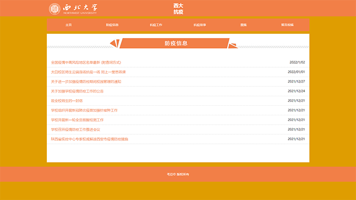356x200 pixels.
Task: Open 学校开展新一轮全员核酸检测工作
Action: click(x=77, y=120)
